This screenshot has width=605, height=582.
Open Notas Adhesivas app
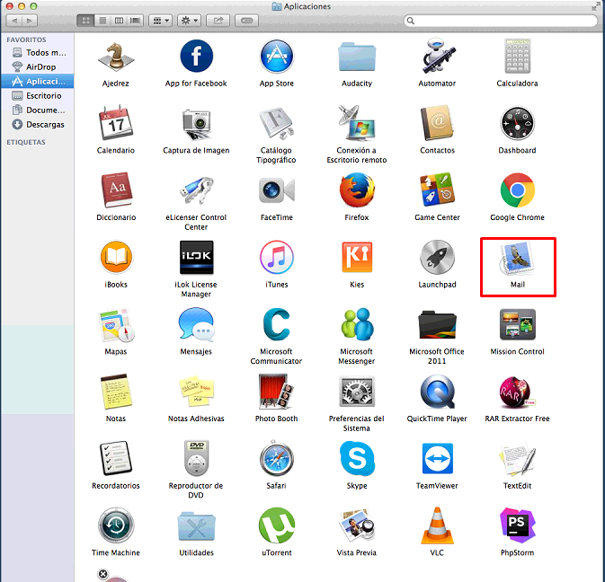click(196, 392)
